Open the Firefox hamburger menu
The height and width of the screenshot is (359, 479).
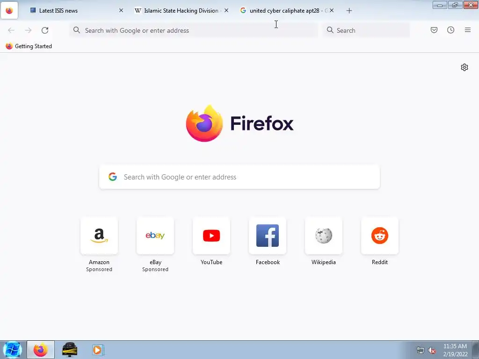pos(468,30)
